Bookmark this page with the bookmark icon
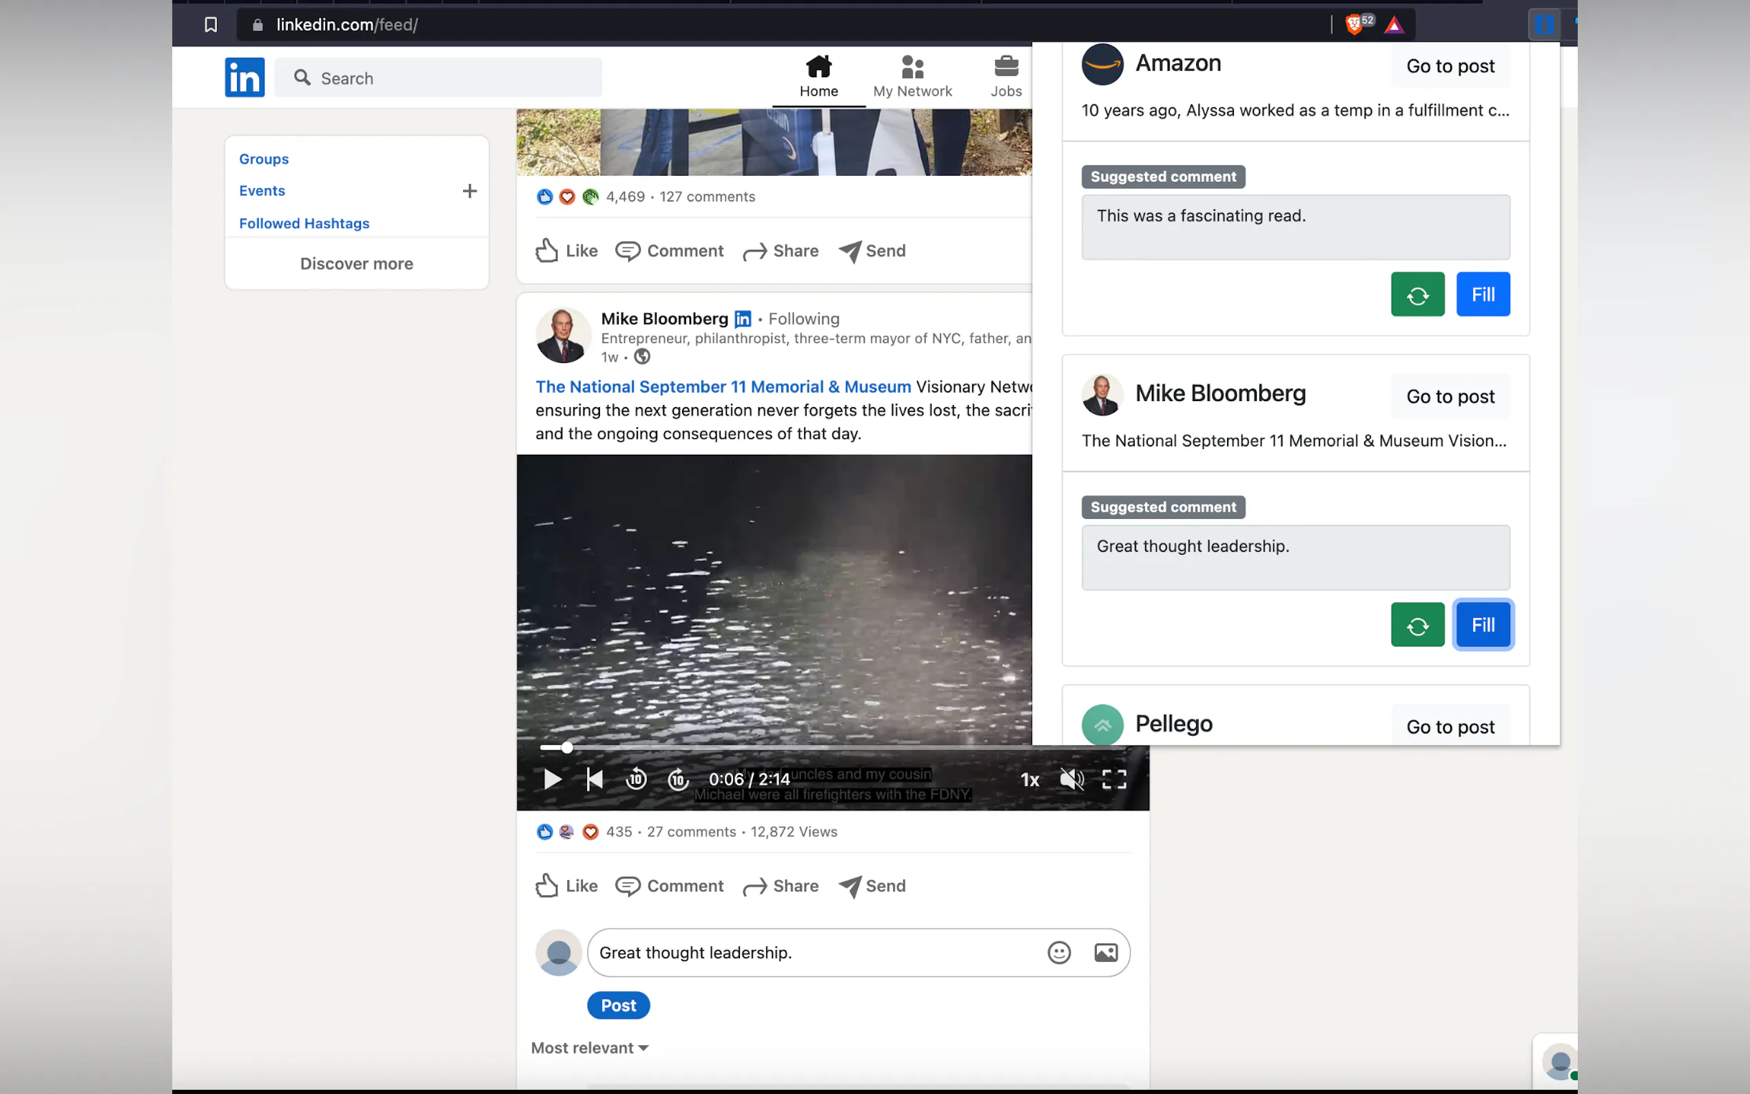1750x1094 pixels. pos(211,25)
